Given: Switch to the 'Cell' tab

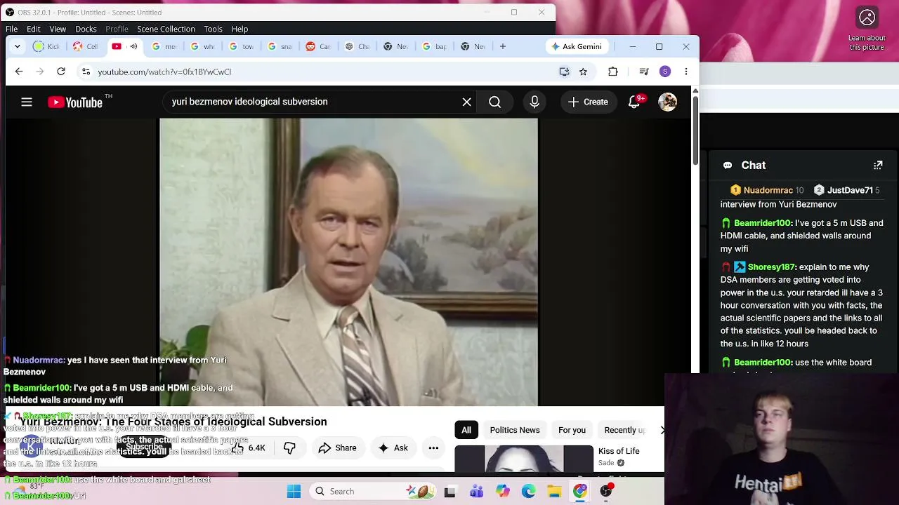Looking at the screenshot, I should (x=86, y=46).
